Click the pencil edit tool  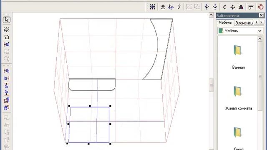[179, 7]
